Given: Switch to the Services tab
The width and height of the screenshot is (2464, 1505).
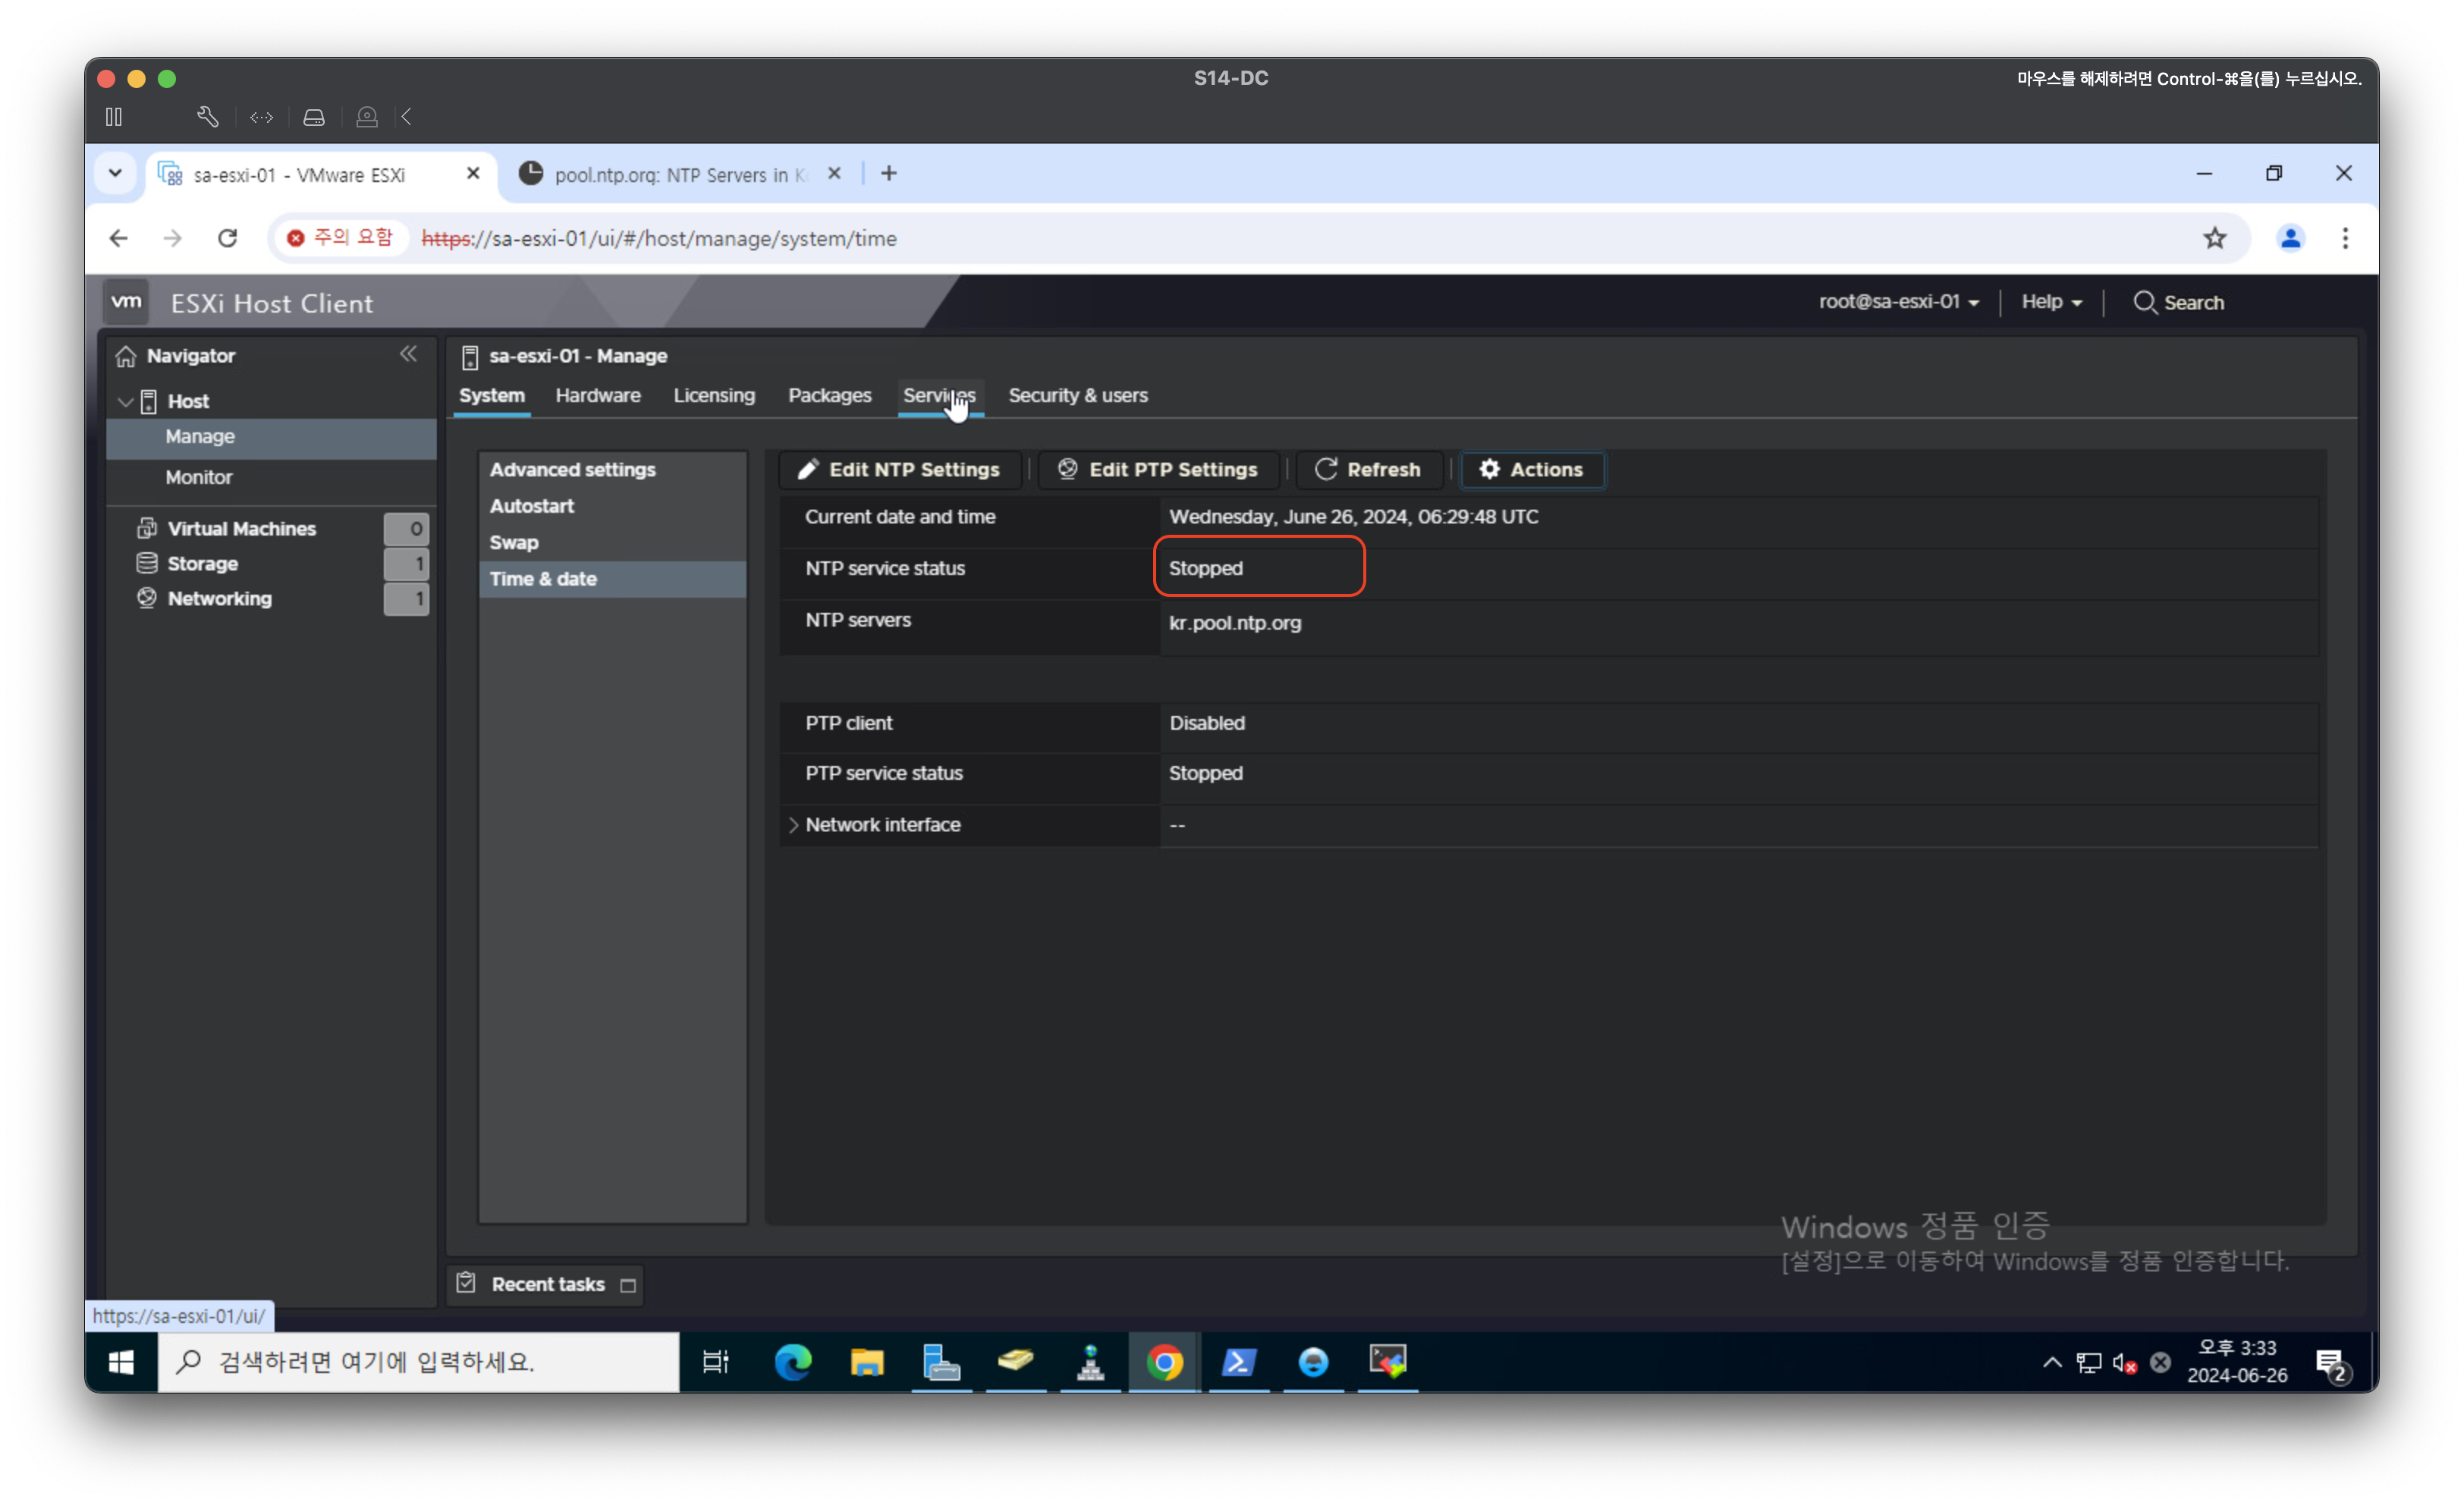Looking at the screenshot, I should 938,395.
